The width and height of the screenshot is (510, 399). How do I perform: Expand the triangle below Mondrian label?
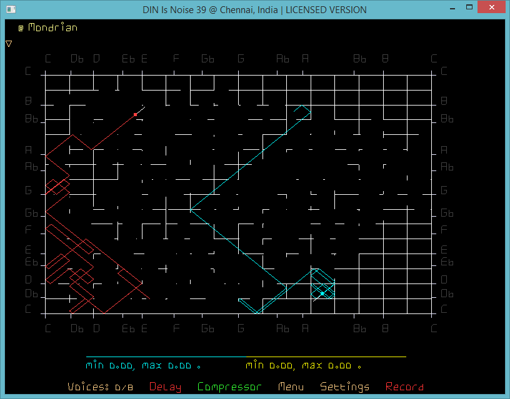coord(9,44)
